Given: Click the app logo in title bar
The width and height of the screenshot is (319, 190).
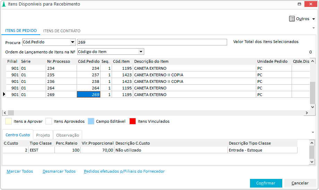Looking at the screenshot, I should tap(4, 4).
